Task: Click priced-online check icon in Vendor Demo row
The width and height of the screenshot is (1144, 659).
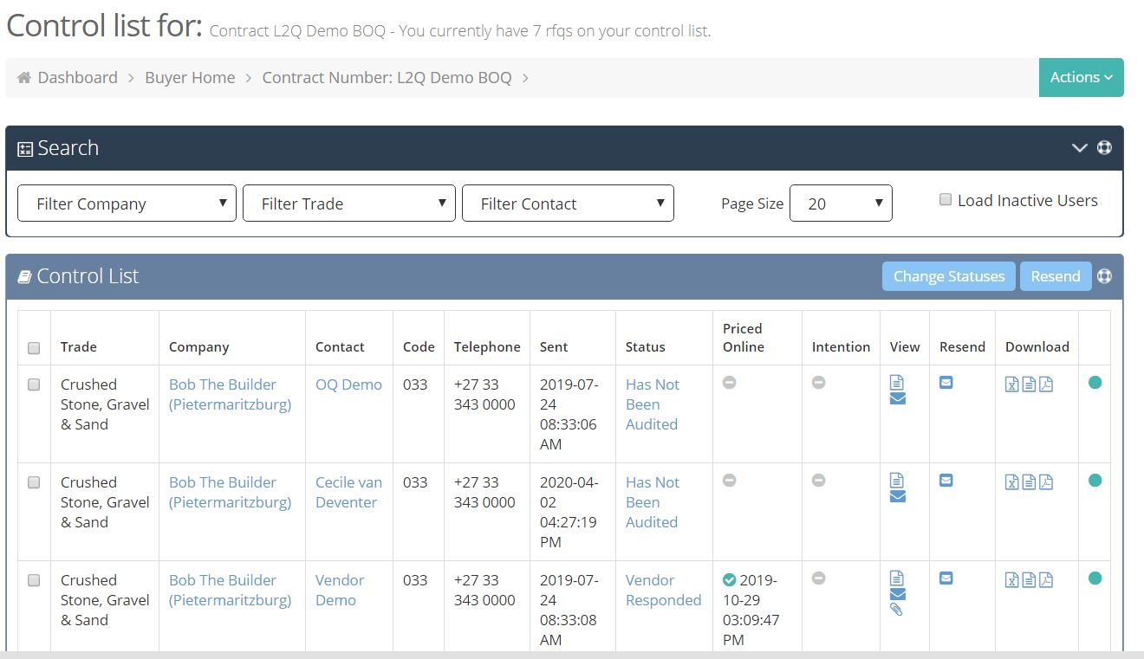Action: tap(729, 580)
